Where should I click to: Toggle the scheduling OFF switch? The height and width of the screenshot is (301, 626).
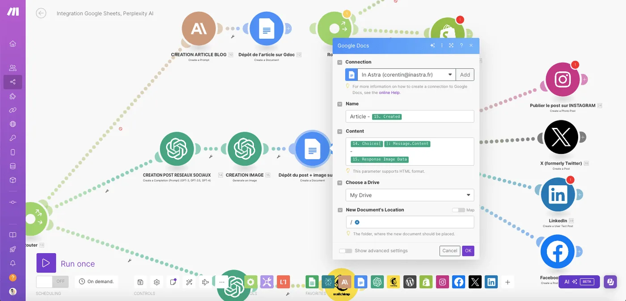pyautogui.click(x=52, y=281)
